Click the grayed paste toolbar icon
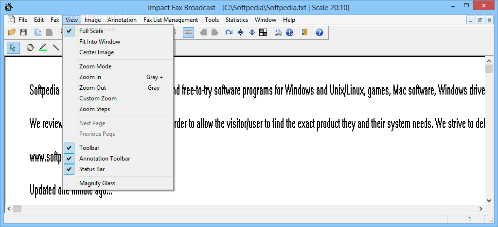 pyautogui.click(x=49, y=32)
